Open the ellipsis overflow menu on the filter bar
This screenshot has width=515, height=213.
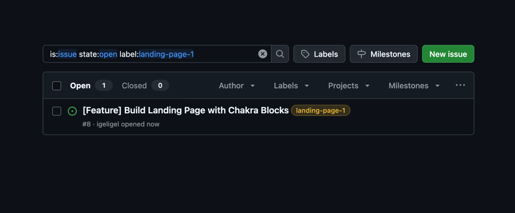460,85
